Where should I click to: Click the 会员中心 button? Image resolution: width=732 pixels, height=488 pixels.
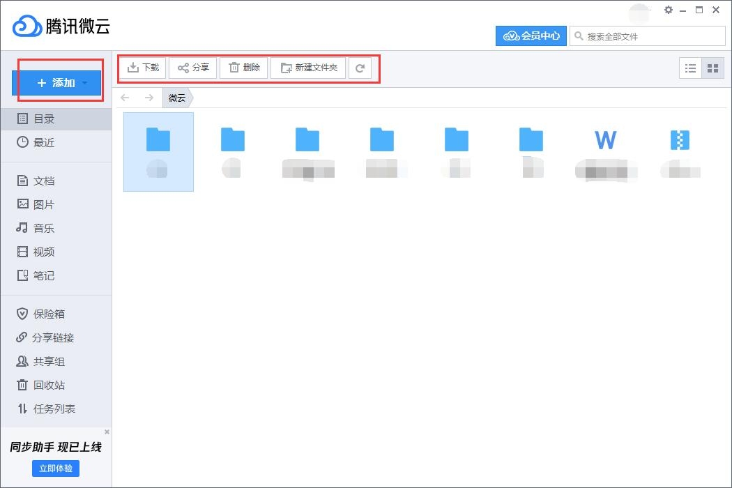point(531,36)
